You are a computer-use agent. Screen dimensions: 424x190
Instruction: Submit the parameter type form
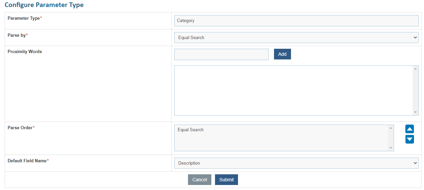tap(226, 180)
